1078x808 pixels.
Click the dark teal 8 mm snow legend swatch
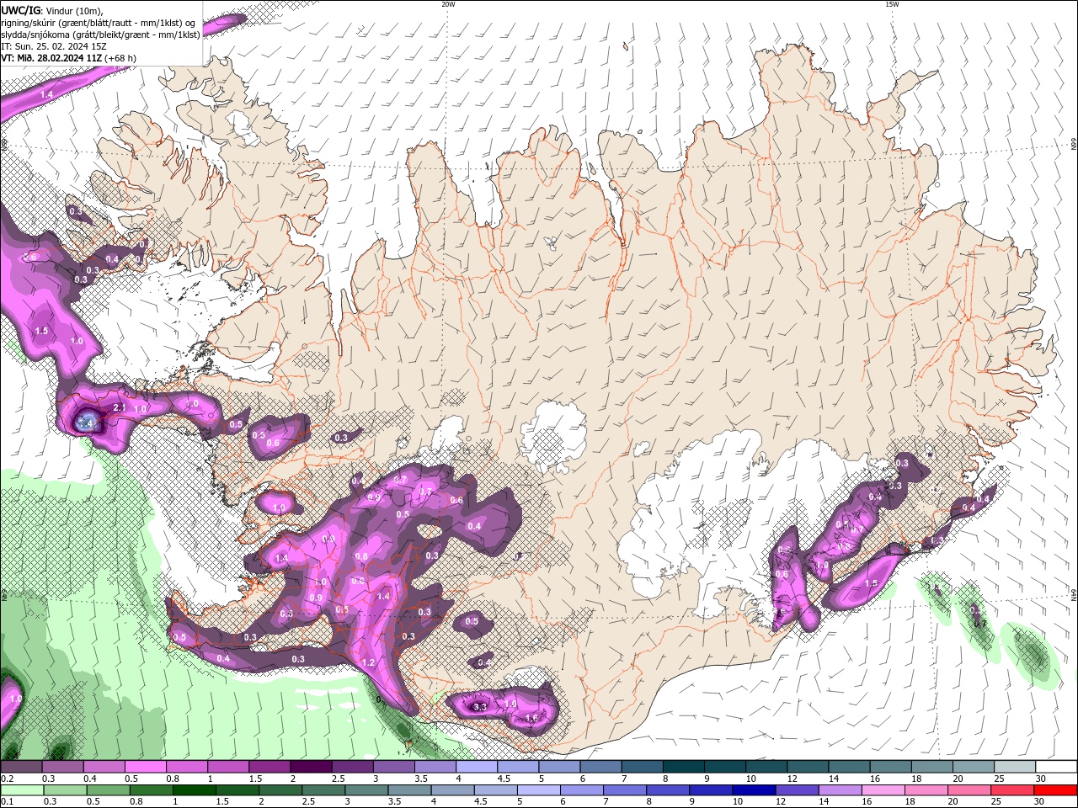683,767
